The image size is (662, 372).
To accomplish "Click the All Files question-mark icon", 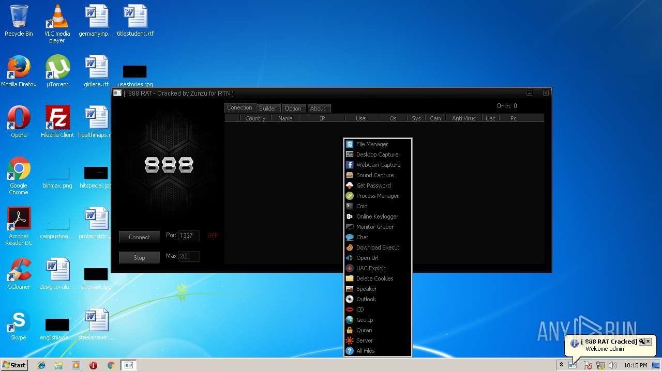I will point(350,351).
